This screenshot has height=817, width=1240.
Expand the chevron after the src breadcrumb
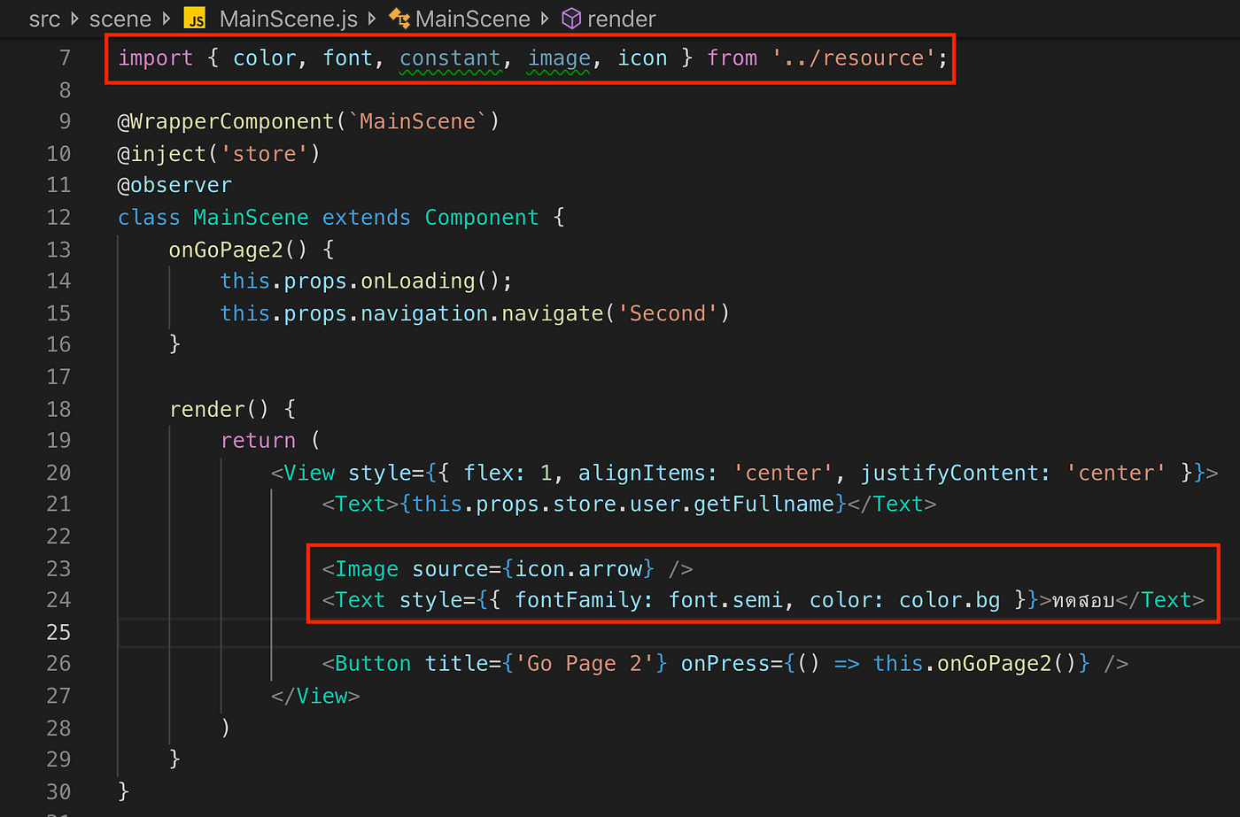coord(74,18)
